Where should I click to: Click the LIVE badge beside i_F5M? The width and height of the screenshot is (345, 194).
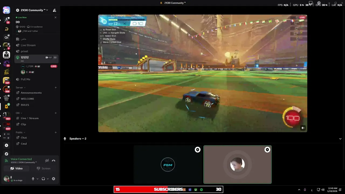point(54,66)
